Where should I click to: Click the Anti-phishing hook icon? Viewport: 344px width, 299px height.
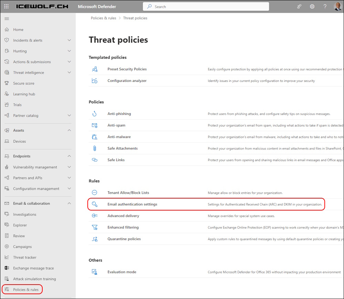point(95,114)
